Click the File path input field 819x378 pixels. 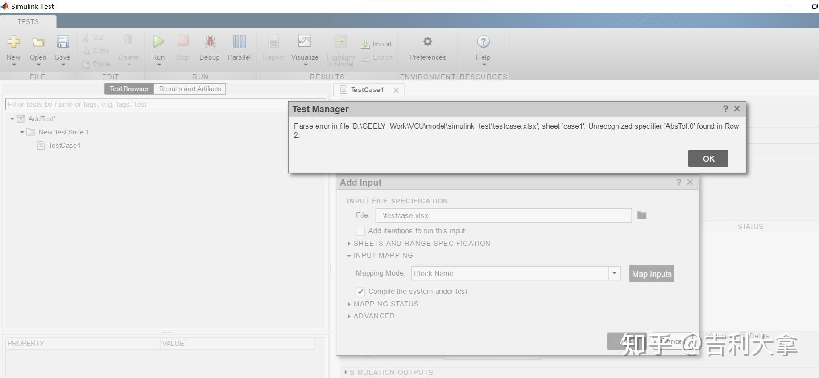tap(503, 215)
